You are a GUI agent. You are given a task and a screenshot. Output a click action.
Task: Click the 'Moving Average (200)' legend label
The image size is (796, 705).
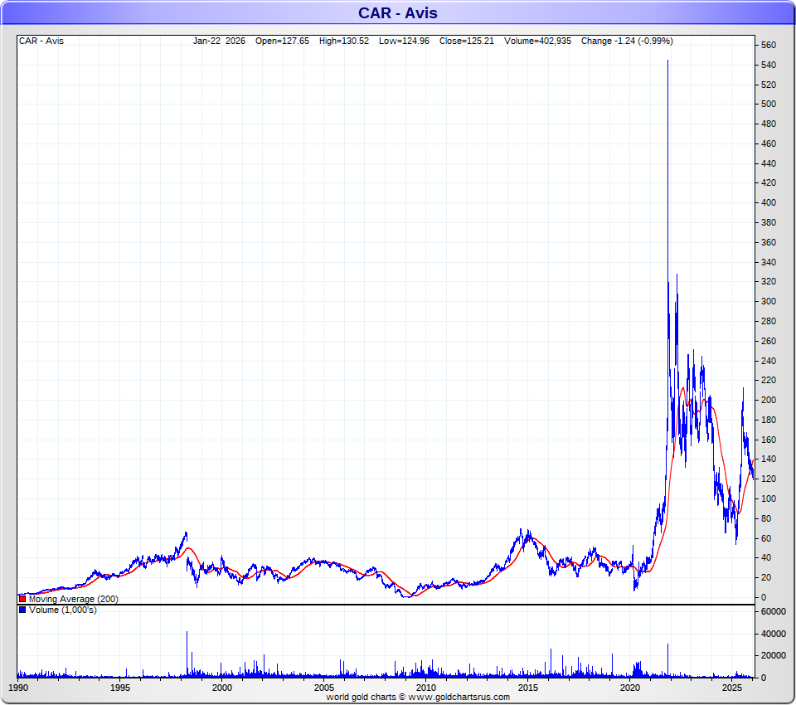[x=74, y=599]
